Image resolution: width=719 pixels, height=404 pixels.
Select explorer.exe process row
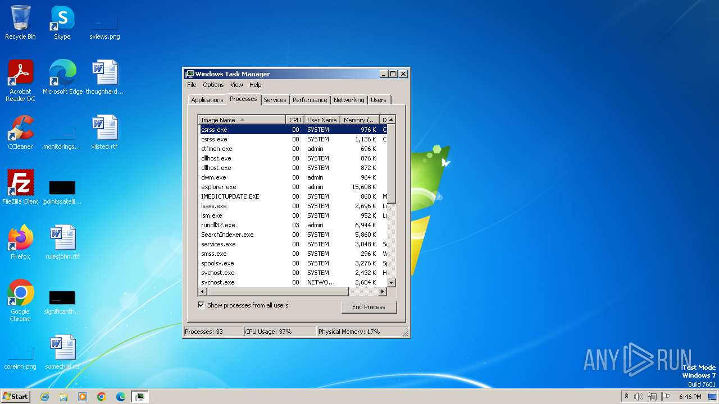point(293,187)
